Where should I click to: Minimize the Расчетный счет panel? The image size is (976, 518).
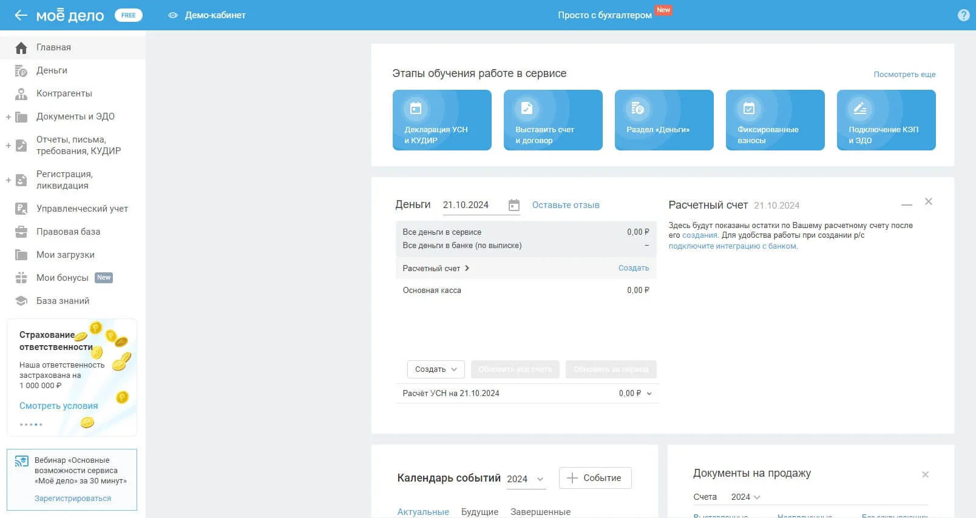[907, 205]
